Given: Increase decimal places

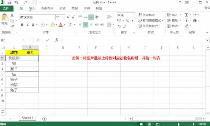Looking at the screenshot, I should pos(119,27).
